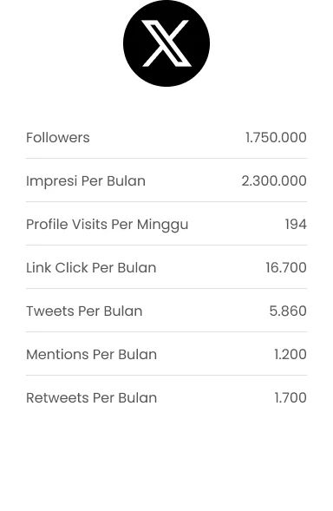Screen dimensions: 333x511
Task: Click the 2.300.000 impressions value
Action: [274, 180]
